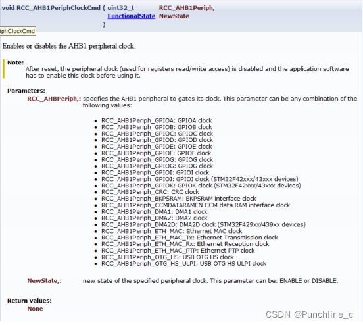Click RCC_AHB1Periph_CCMDATARAMEN CCM data RAM entry
363x325 pixels.
pos(195,205)
